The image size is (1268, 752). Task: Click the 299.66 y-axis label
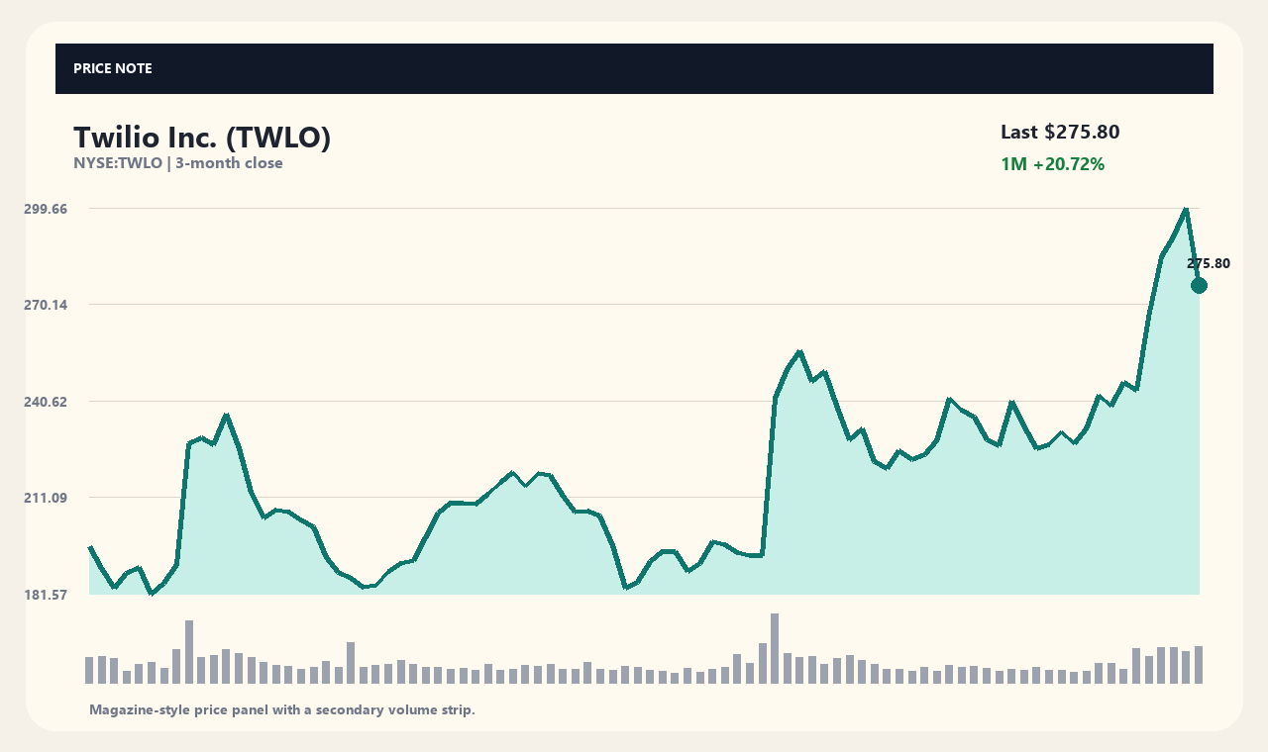pyautogui.click(x=45, y=209)
